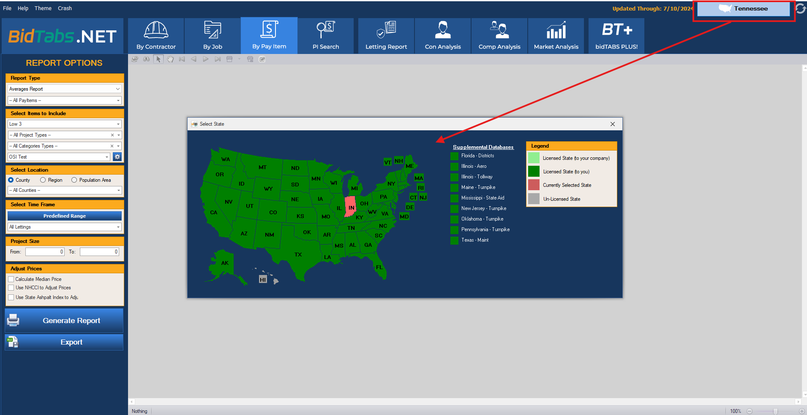Screen dimensions: 807x415
Task: Select Indiana on the map
Action: click(x=351, y=207)
